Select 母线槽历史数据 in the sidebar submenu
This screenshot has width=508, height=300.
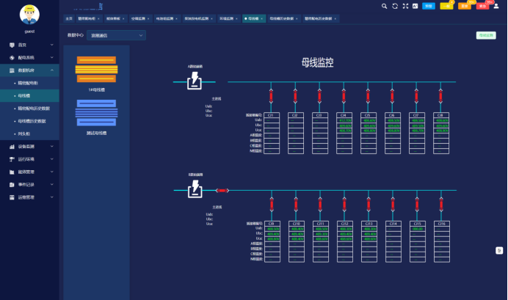[x=29, y=121]
